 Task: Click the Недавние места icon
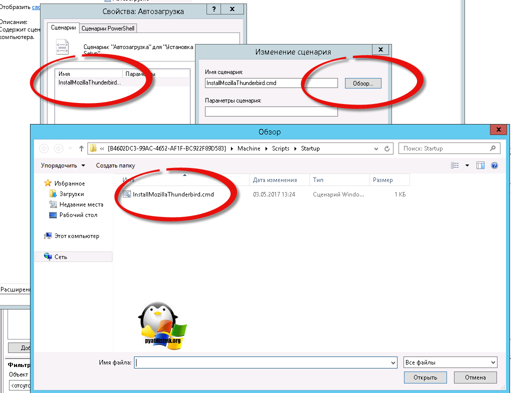tap(53, 204)
